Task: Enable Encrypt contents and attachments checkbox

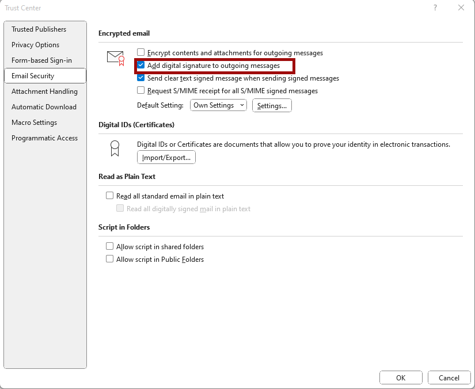Action: 140,52
